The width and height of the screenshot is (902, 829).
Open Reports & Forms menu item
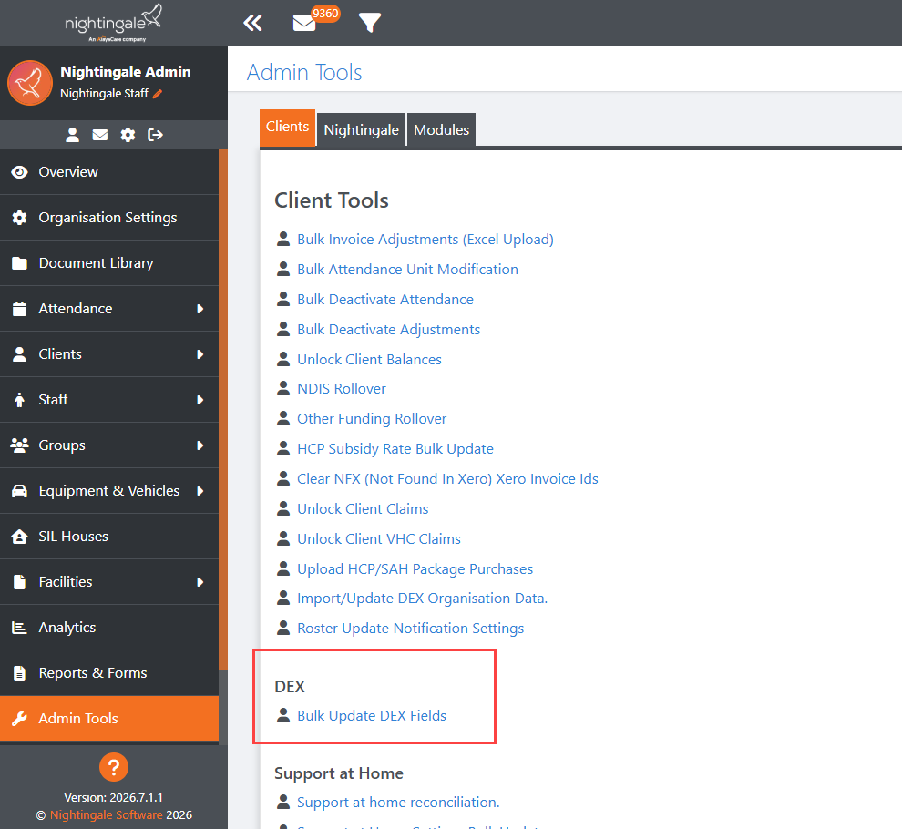109,673
